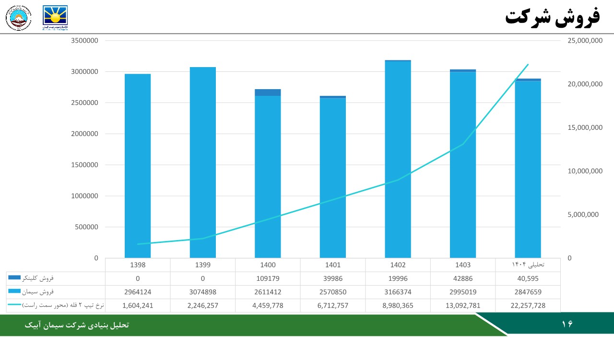Click the dark blue clinker sales legend marker

coord(14,278)
